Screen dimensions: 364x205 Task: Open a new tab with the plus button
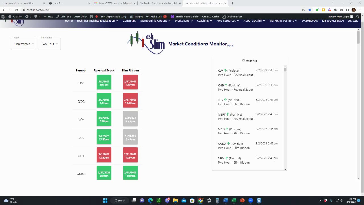coord(232,3)
